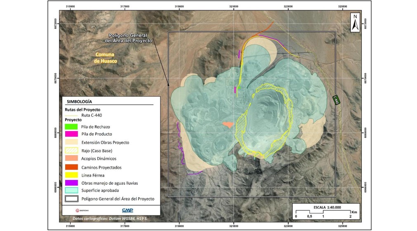Click the Comuna de Huasco map label
417x231 pixels.
coord(106,58)
